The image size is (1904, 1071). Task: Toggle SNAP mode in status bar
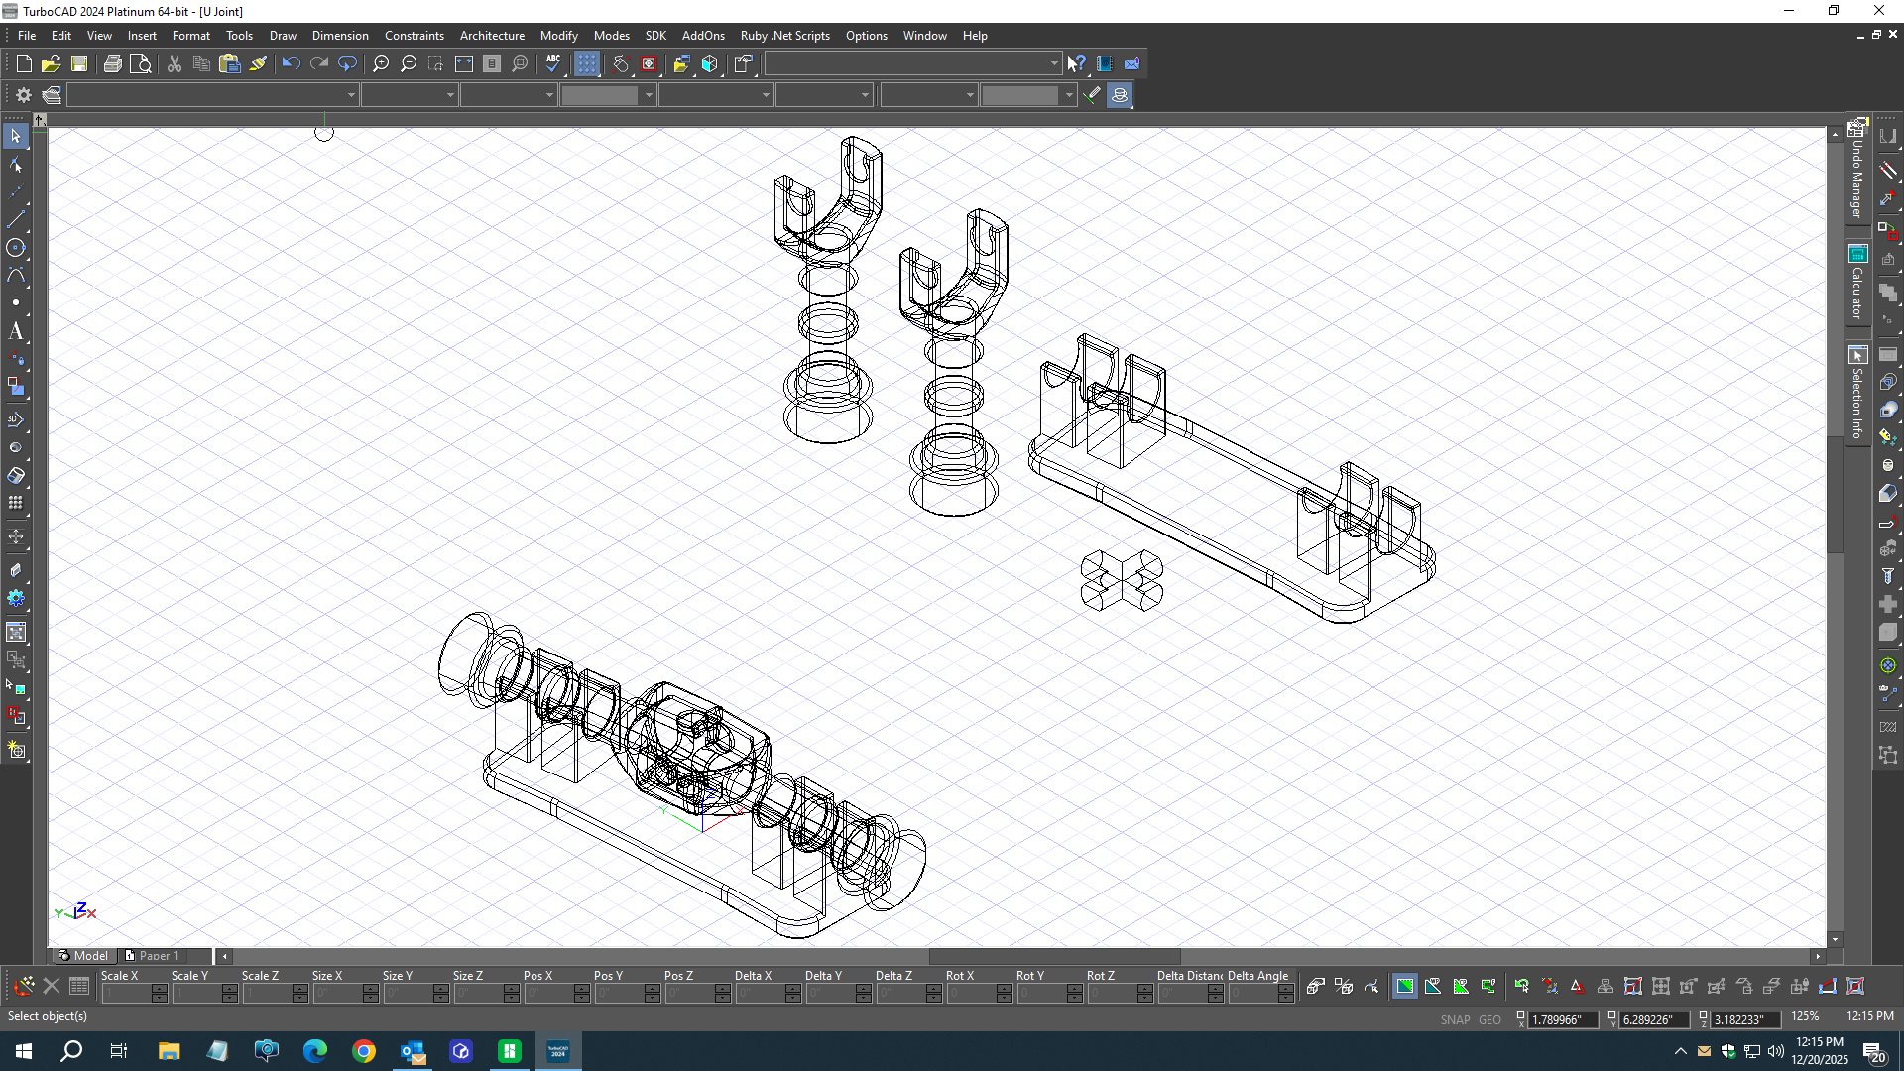pos(1455,1020)
